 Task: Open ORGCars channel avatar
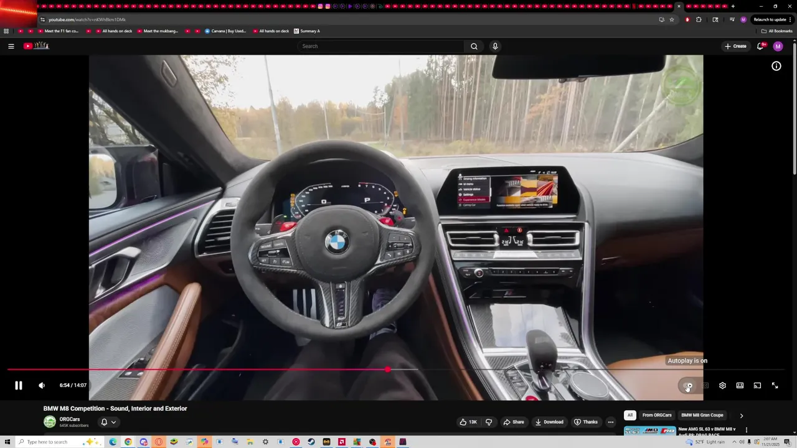(x=50, y=422)
